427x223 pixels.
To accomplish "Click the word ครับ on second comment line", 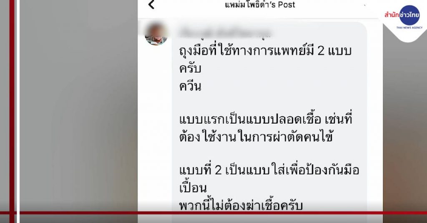I will 190,68.
